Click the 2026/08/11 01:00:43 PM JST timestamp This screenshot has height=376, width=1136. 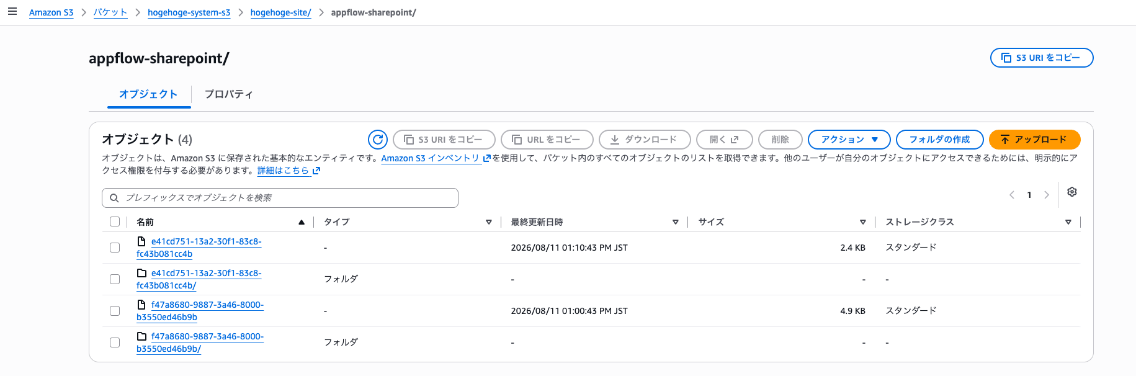click(569, 311)
